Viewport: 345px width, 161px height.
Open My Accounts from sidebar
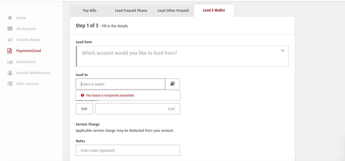[26, 29]
